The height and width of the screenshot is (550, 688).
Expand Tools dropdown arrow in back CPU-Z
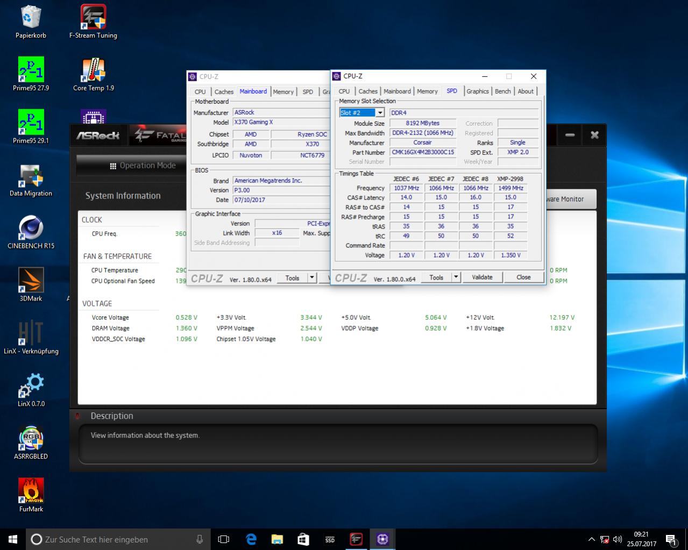[312, 278]
